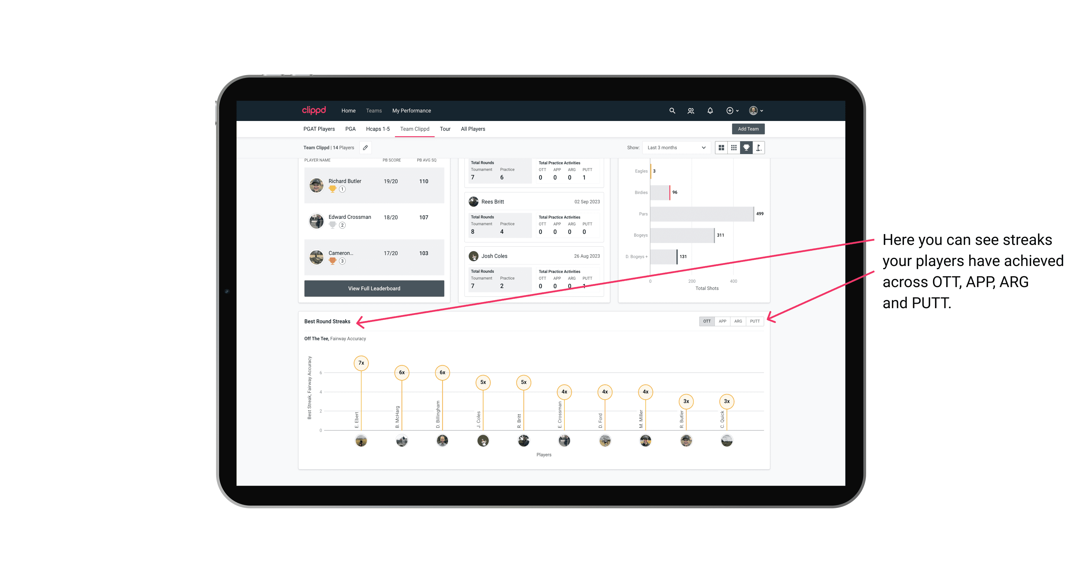
Task: Click the search icon in navigation bar
Action: (672, 110)
